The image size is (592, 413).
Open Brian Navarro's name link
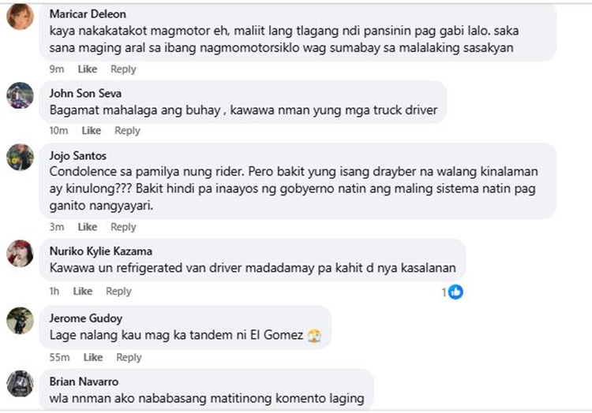(84, 381)
